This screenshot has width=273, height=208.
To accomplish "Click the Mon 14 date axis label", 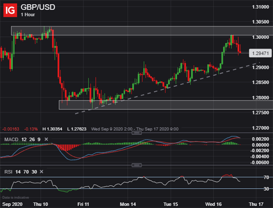I will (128, 204).
